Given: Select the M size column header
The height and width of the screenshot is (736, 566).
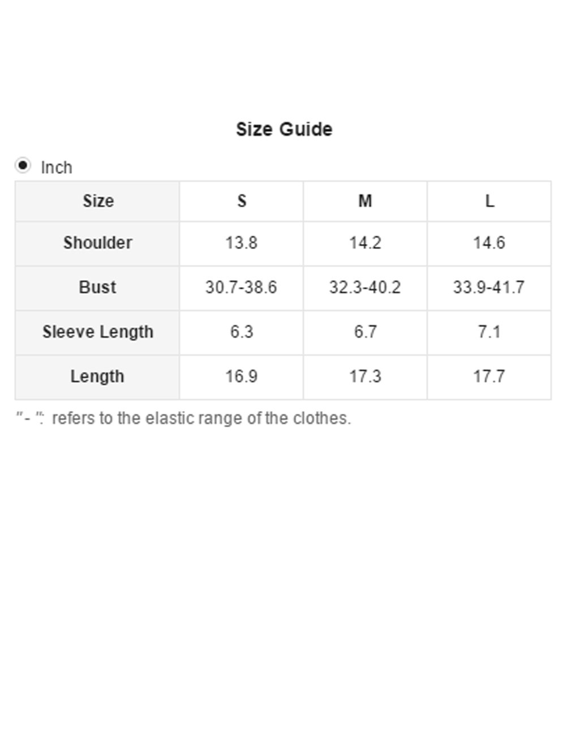Looking at the screenshot, I should click(366, 202).
